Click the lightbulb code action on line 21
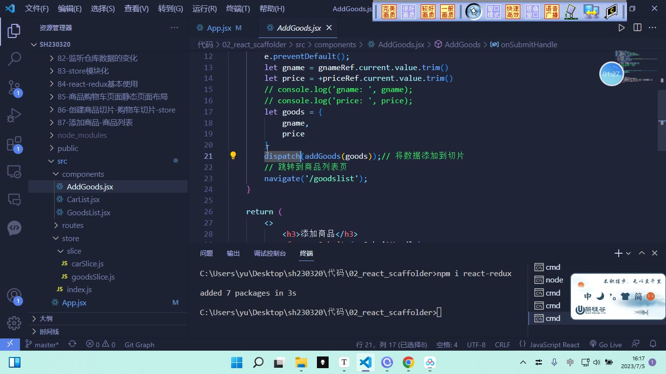666x374 pixels. pos(233,156)
